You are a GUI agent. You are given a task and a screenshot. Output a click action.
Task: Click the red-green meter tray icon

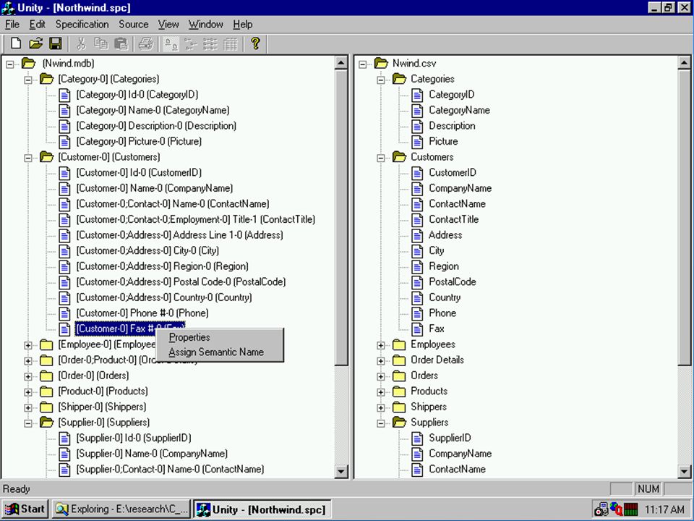631,509
